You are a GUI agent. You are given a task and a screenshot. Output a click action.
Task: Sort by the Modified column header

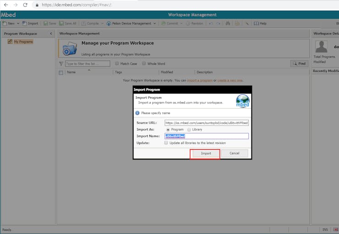point(167,72)
